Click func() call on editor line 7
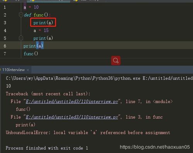Image resolution: width=193 pixels, height=153 pixels. [x=31, y=54]
